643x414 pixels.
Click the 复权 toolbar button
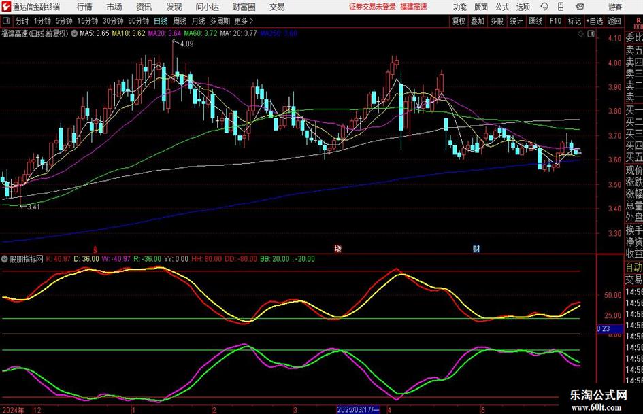pyautogui.click(x=459, y=21)
